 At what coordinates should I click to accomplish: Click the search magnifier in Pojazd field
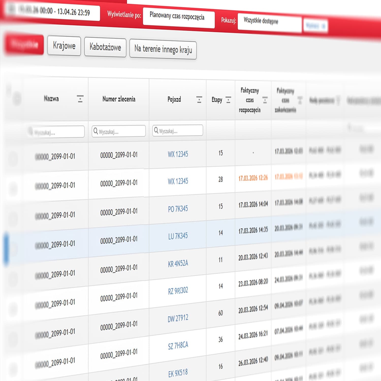pyautogui.click(x=156, y=130)
